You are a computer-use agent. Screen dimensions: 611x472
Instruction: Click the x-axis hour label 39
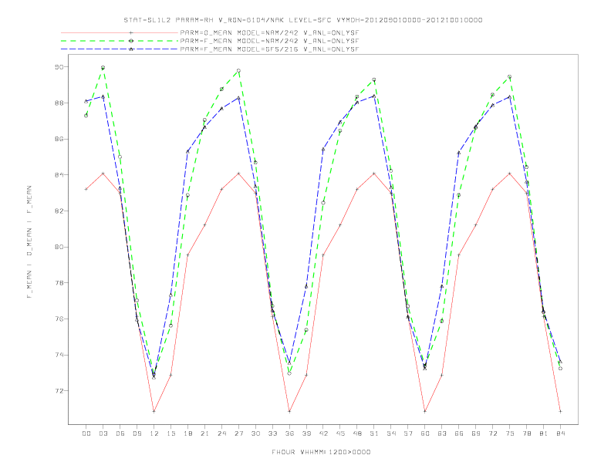306,433
